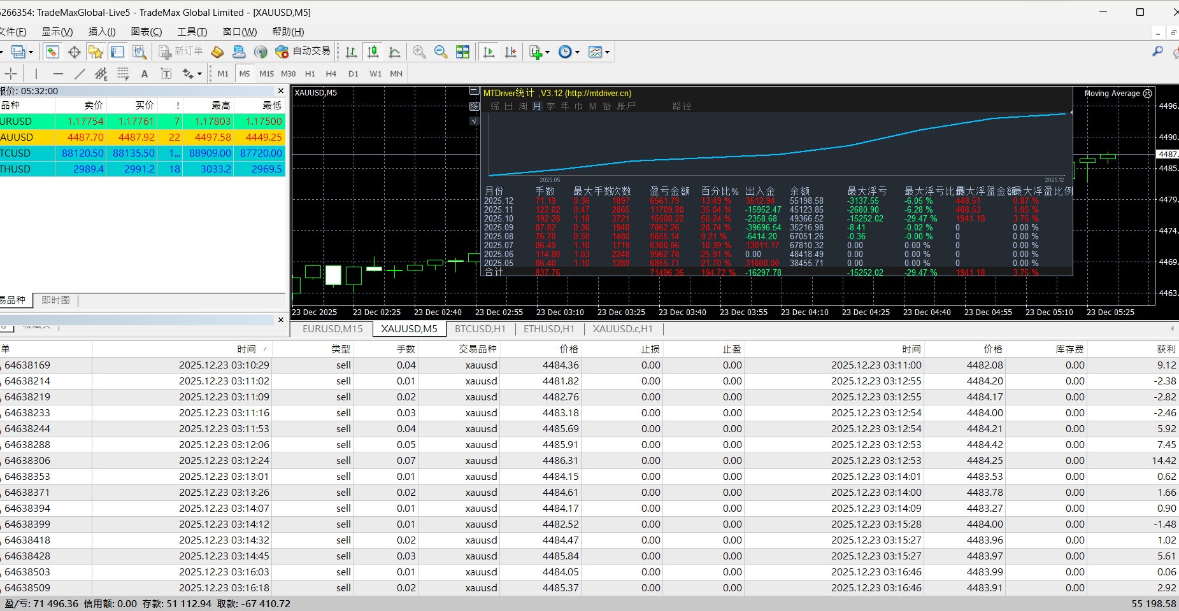
Task: Click the 新订单 new order button
Action: (181, 52)
